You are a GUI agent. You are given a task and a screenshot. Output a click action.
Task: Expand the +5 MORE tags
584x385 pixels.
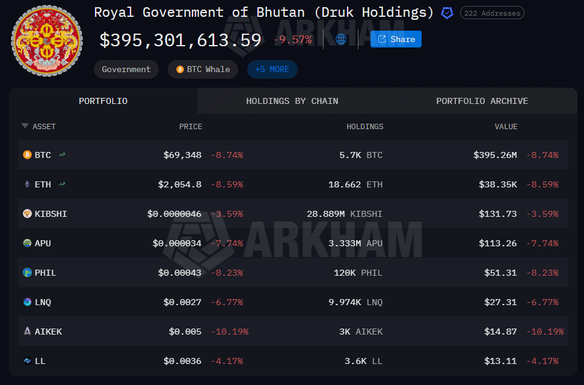272,70
